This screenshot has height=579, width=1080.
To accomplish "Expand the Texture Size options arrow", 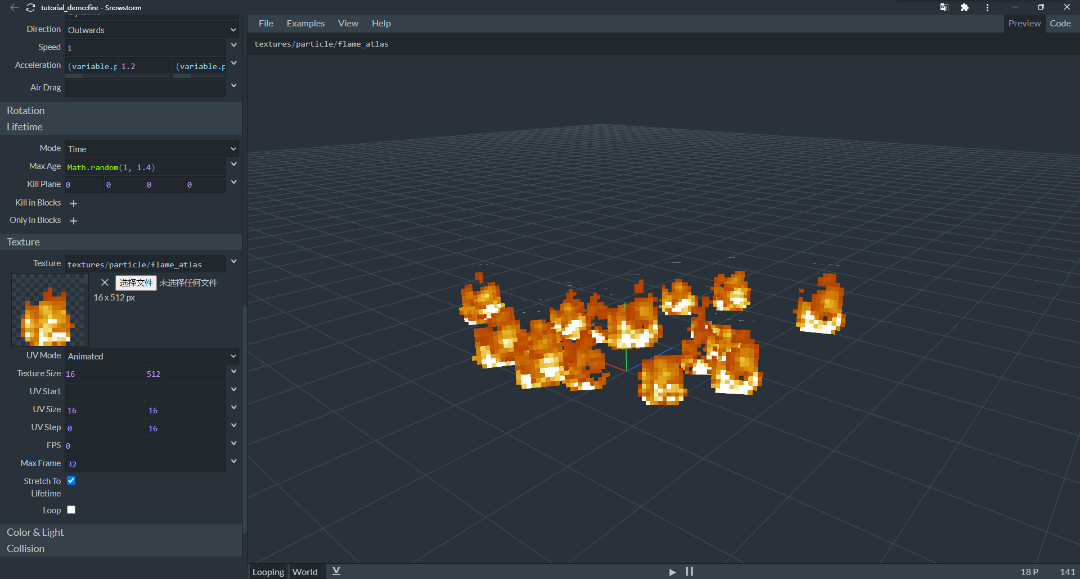I will (234, 371).
